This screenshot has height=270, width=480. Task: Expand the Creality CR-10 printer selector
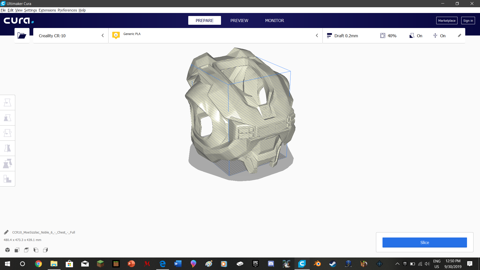(71, 36)
